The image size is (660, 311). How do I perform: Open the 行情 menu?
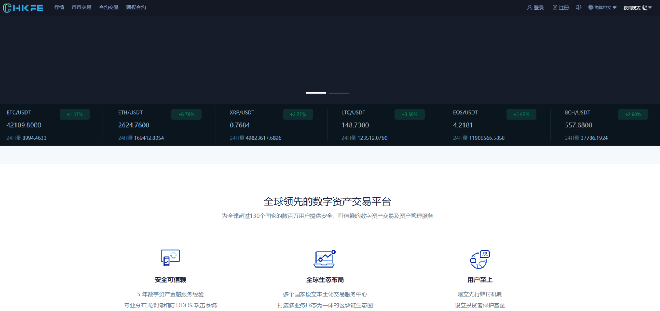tap(59, 8)
